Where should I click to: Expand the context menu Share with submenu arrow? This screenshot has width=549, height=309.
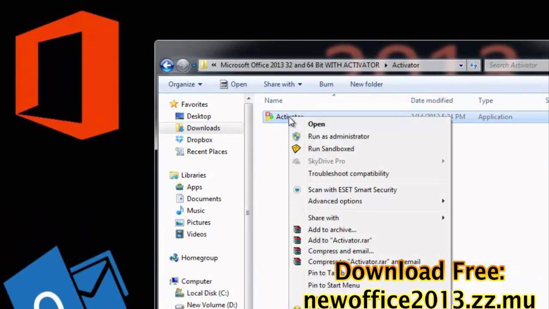pyautogui.click(x=443, y=218)
